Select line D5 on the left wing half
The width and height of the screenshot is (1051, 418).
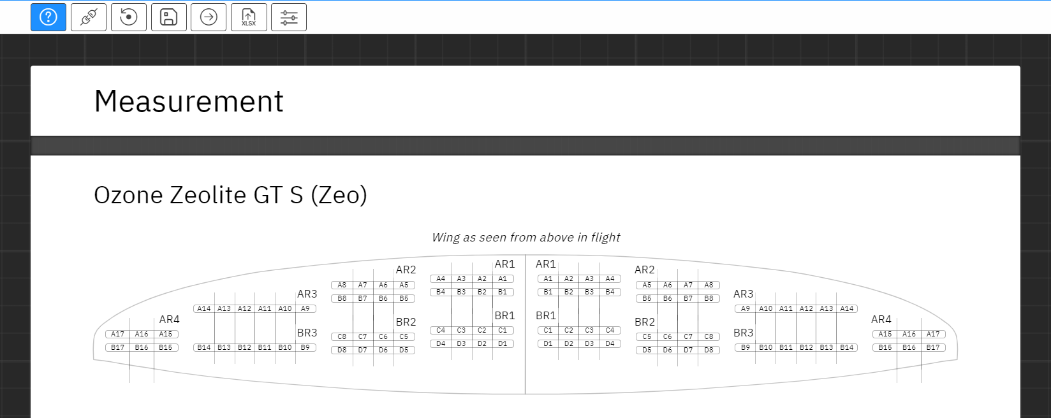[404, 350]
